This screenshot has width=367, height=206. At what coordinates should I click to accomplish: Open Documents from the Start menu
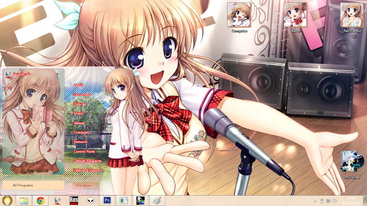(x=83, y=94)
